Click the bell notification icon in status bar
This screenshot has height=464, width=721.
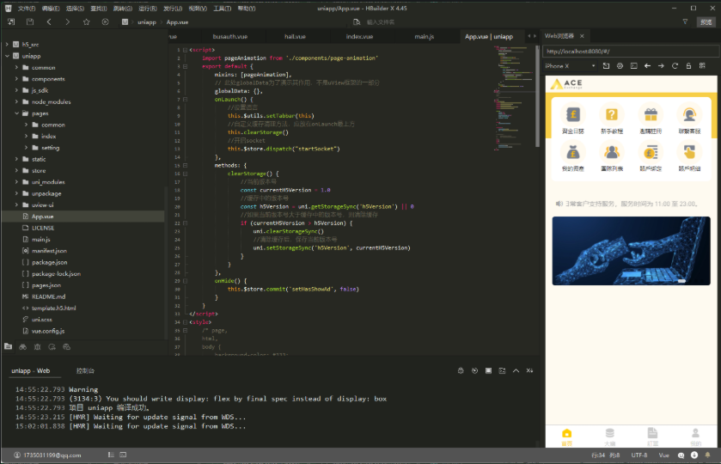tap(707, 455)
